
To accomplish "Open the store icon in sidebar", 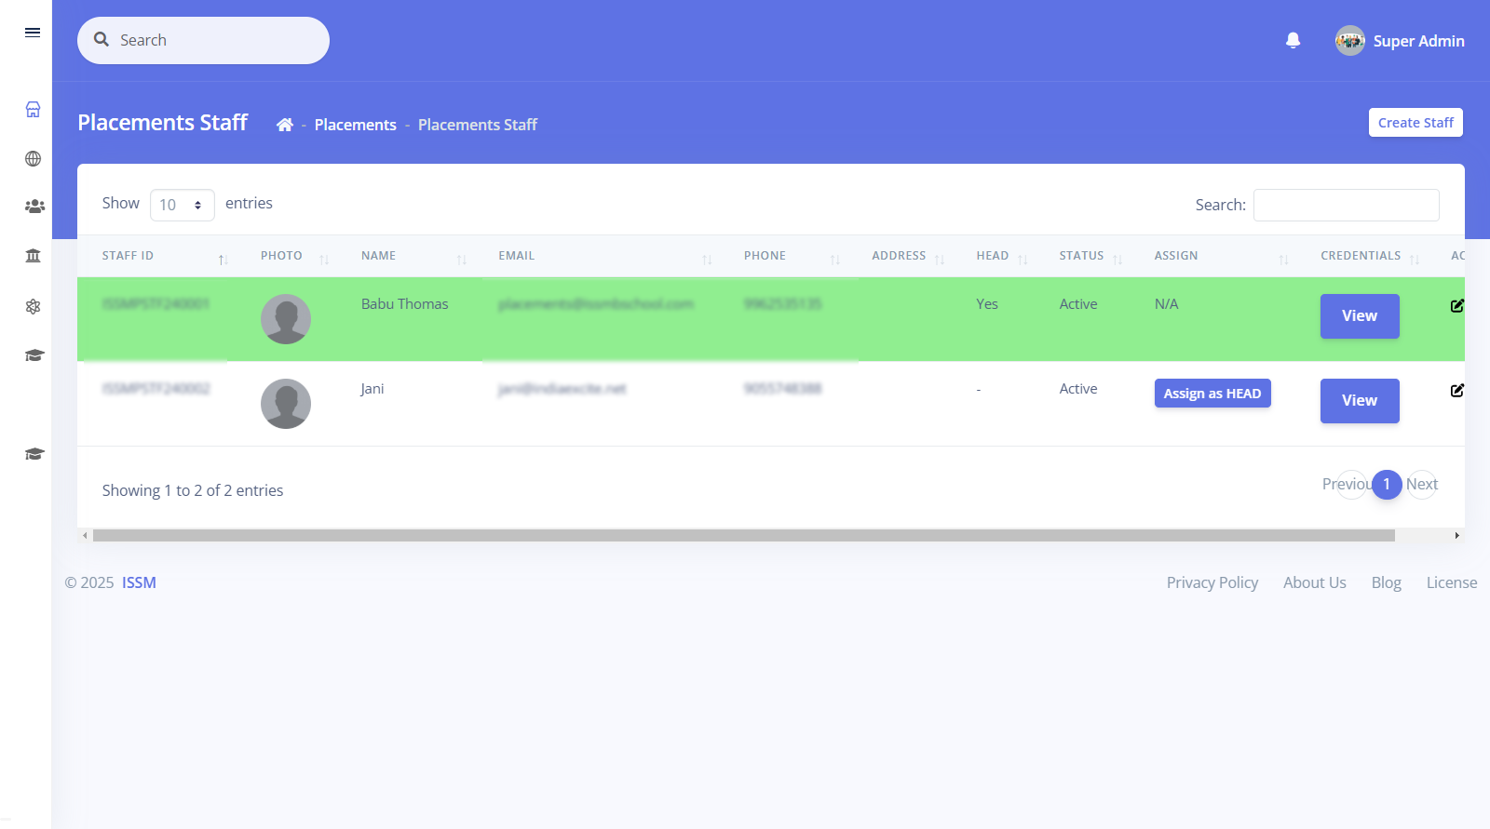I will (34, 110).
